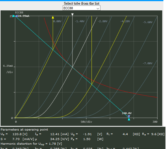Click the 50V/div horizontal axis label
Image resolution: width=166 pixels, height=149 pixels.
(x=86, y=122)
